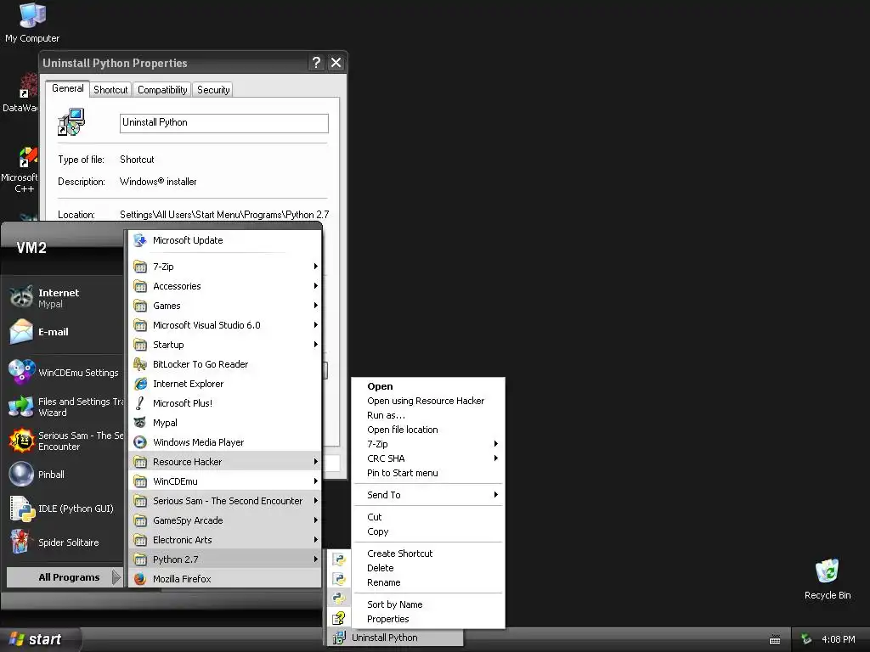Expand the 7-Zip context submenu

pyautogui.click(x=428, y=444)
